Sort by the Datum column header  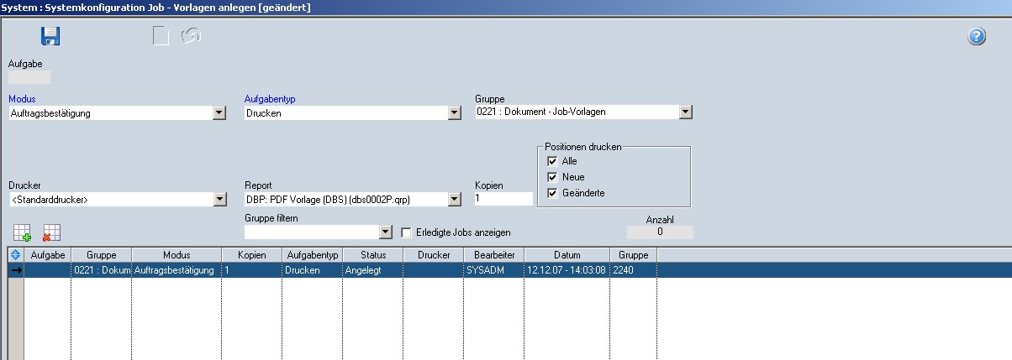(x=567, y=254)
